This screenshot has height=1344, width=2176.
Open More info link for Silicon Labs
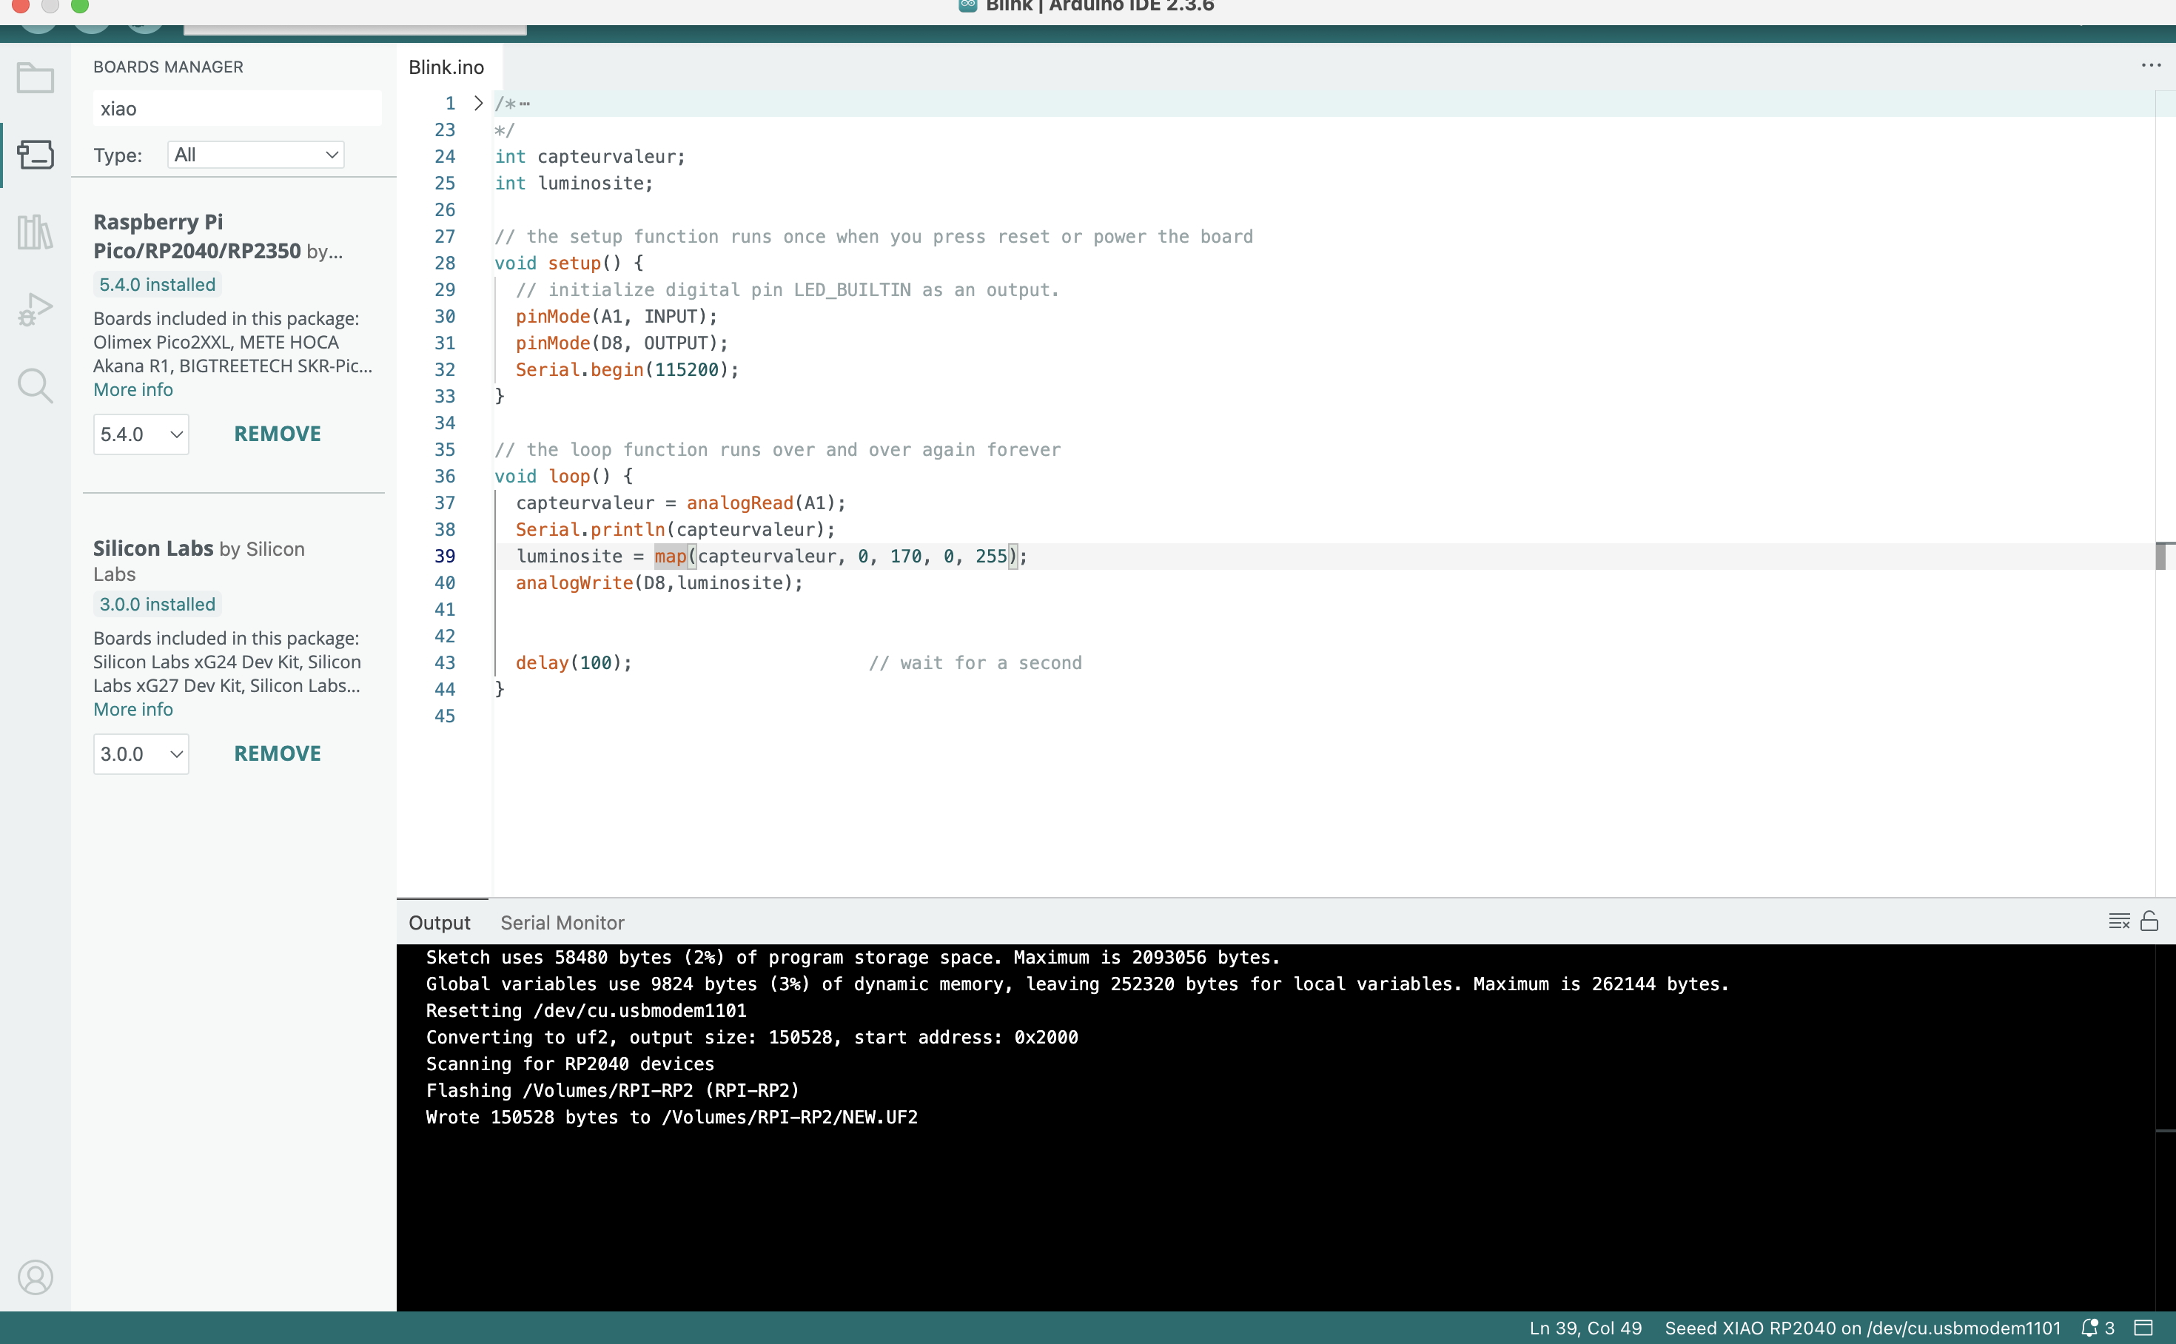pyautogui.click(x=133, y=709)
